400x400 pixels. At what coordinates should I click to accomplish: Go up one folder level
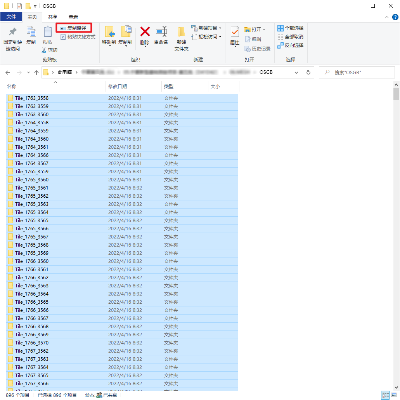(x=36, y=73)
